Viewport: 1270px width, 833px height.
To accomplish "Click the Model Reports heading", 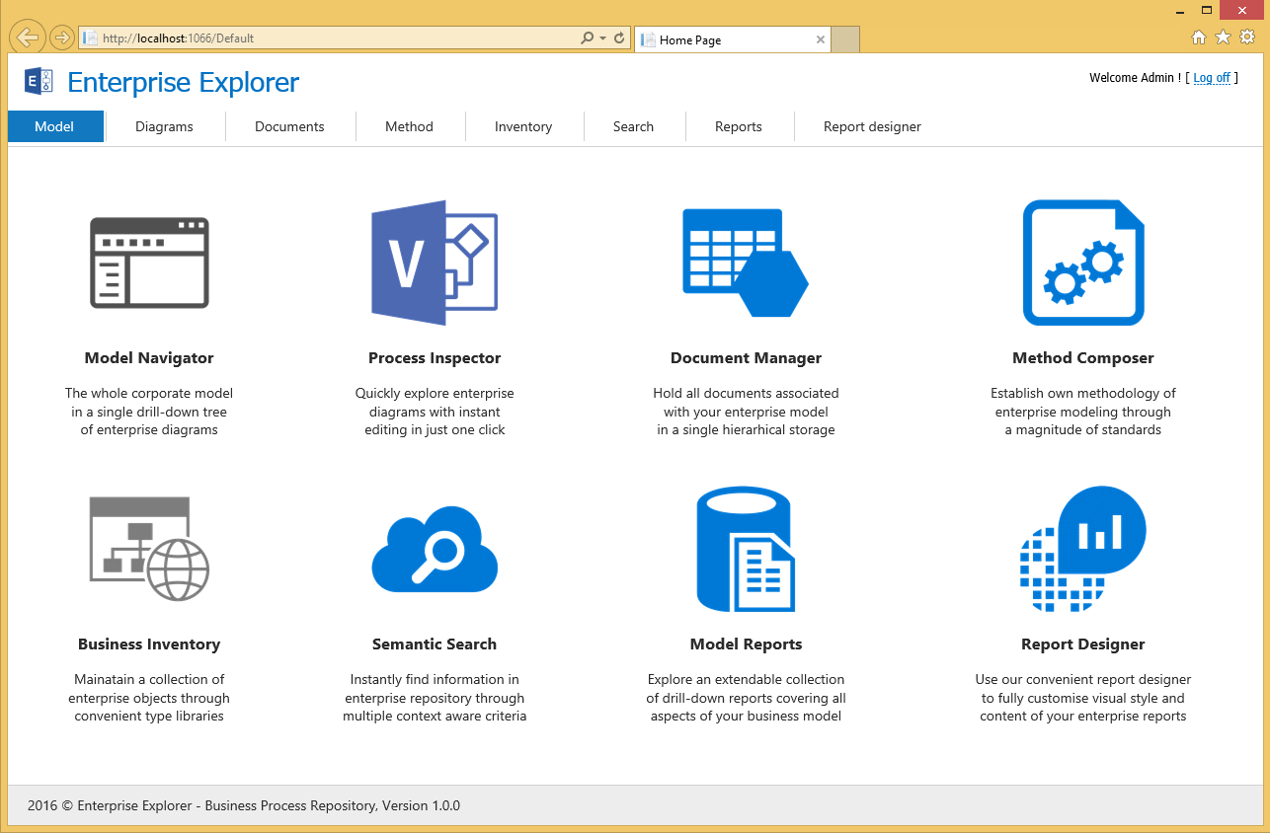I will (x=746, y=644).
